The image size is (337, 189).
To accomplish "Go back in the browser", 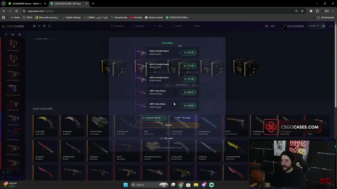I will tap(4, 11).
